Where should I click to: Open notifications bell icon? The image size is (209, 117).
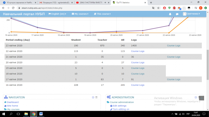point(170,14)
